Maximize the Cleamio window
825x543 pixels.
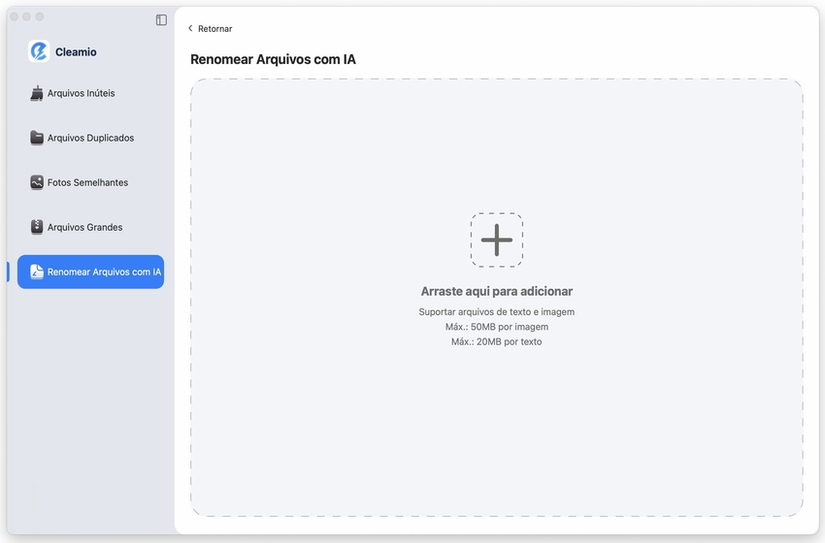pyautogui.click(x=40, y=16)
